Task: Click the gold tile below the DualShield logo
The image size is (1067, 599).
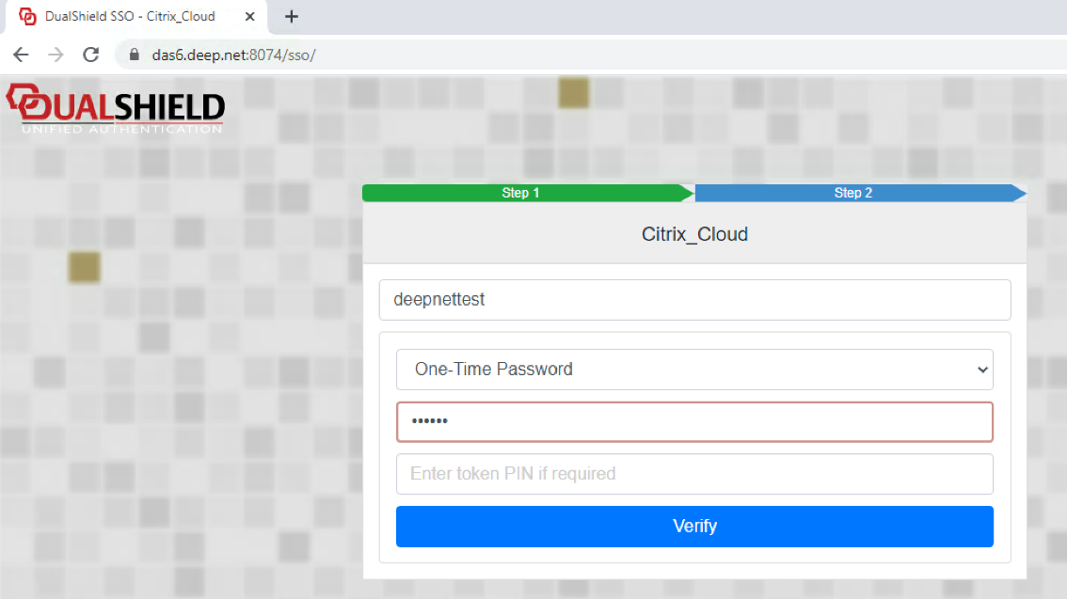Action: (84, 267)
